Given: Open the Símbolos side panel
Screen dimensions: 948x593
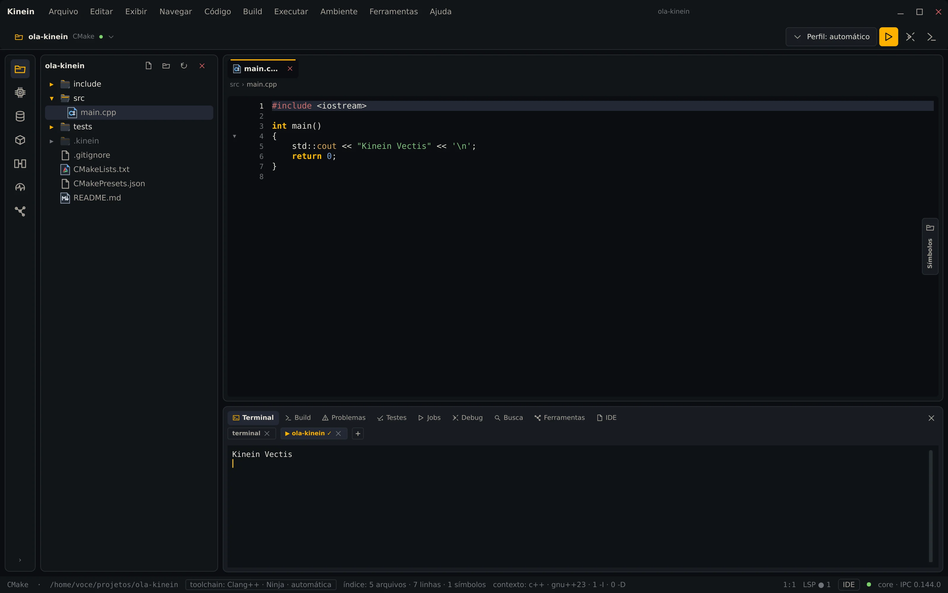Looking at the screenshot, I should pos(930,246).
